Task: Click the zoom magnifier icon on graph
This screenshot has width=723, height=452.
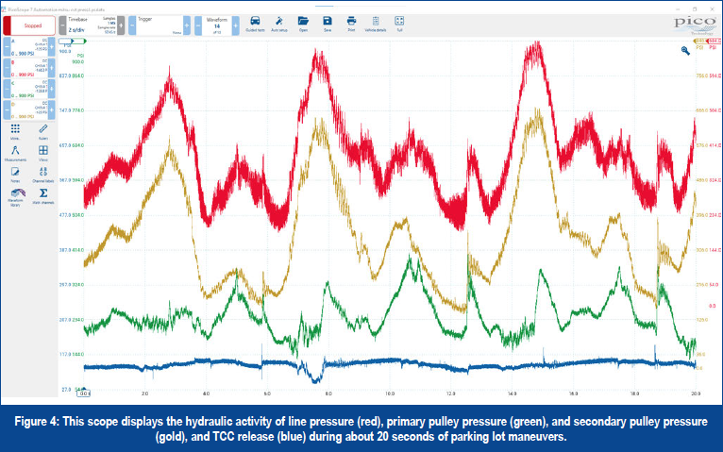Action: tap(685, 51)
